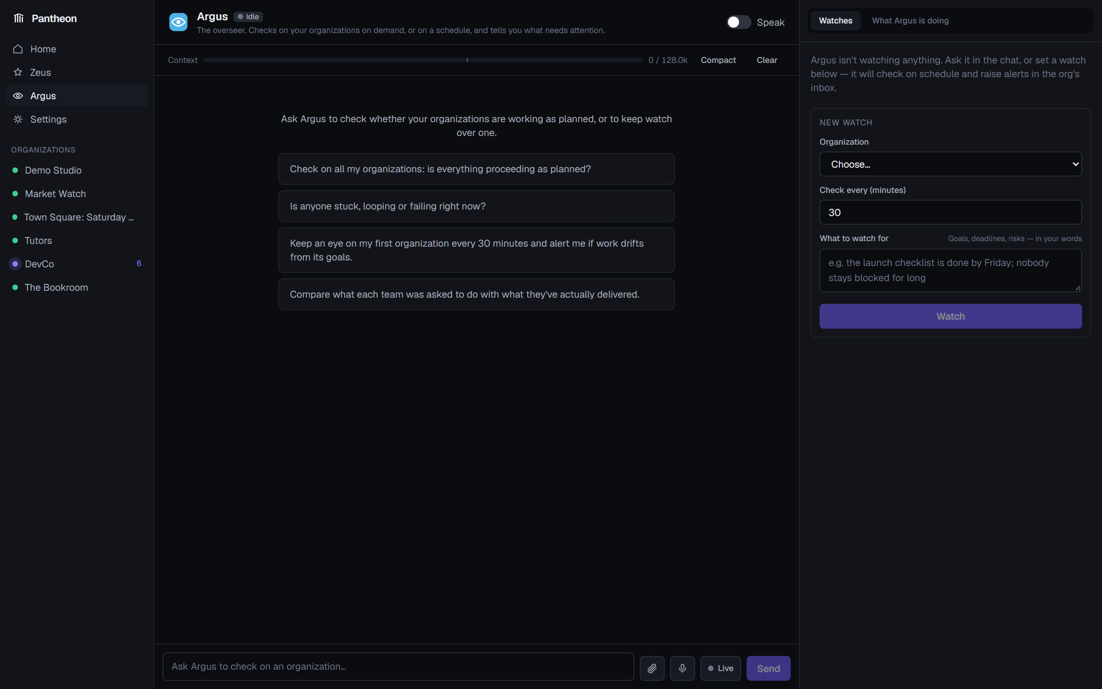Click the Clear context button
The image size is (1102, 689).
(767, 60)
